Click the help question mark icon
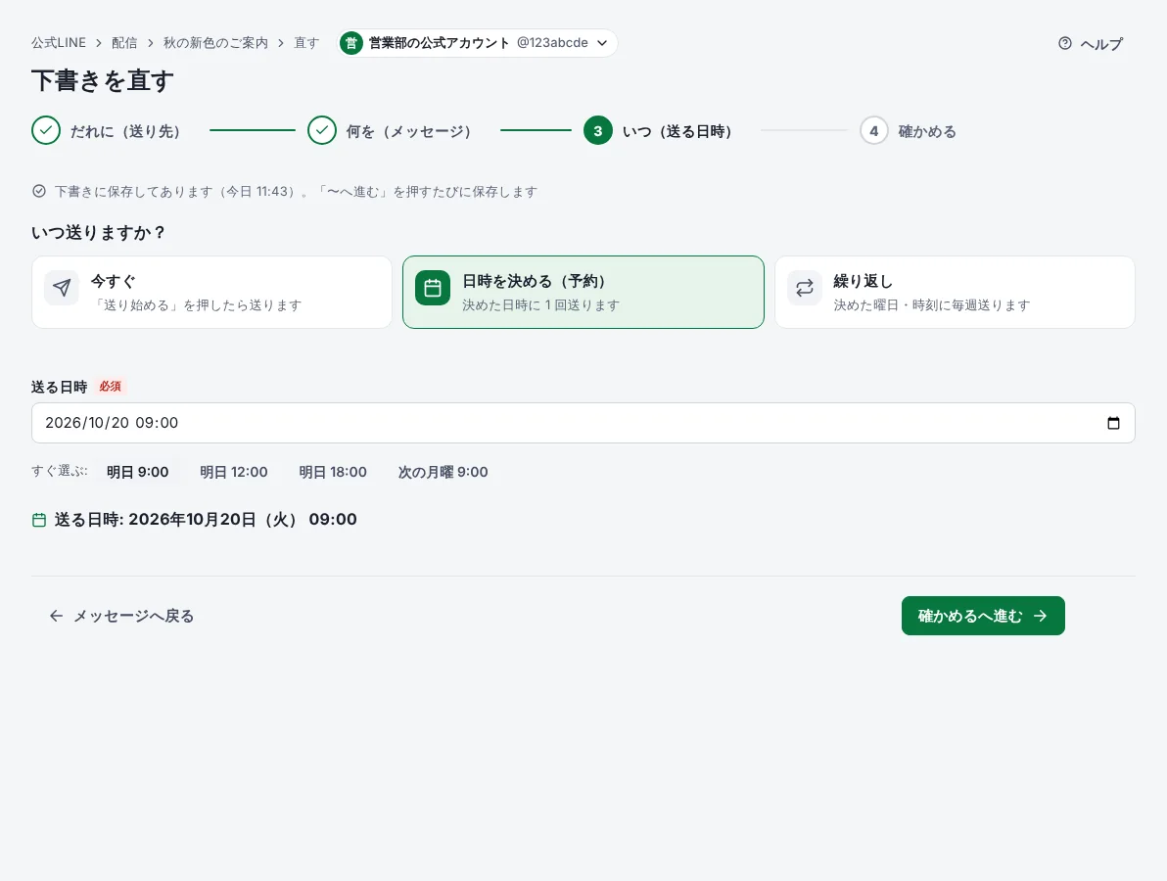The image size is (1167, 881). pos(1065,43)
